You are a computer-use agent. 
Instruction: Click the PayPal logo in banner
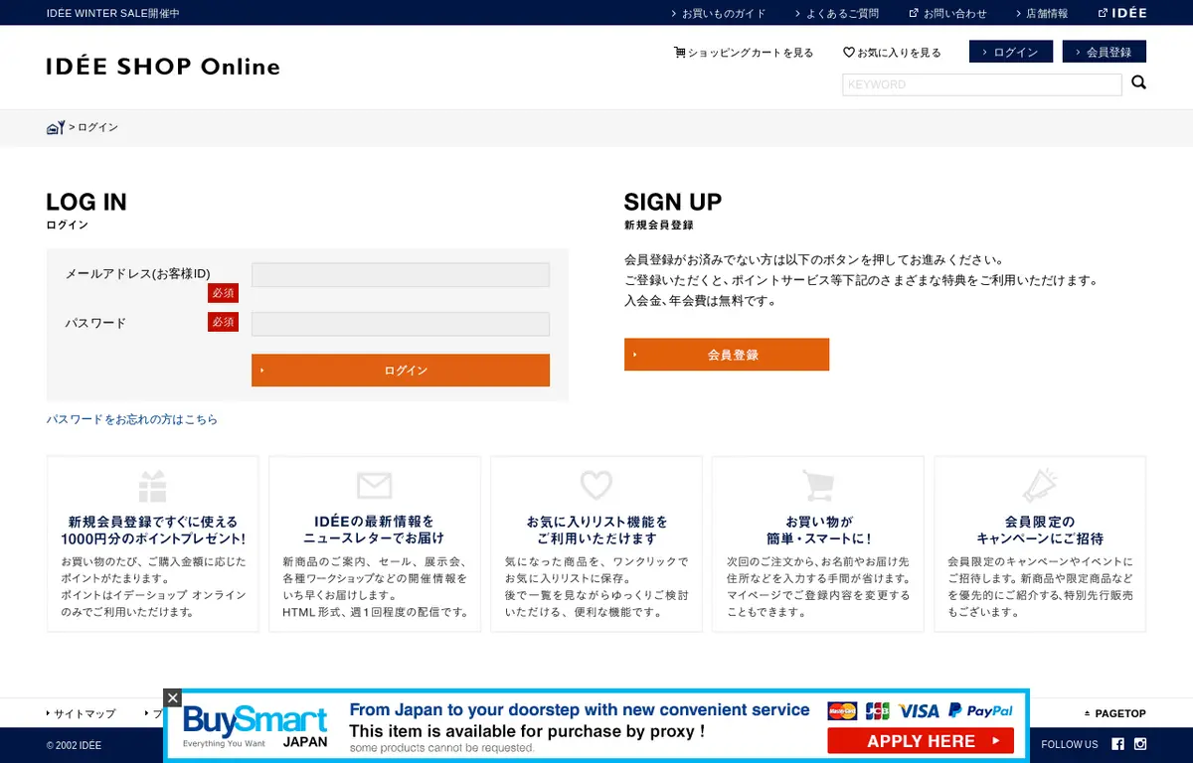coord(980,710)
